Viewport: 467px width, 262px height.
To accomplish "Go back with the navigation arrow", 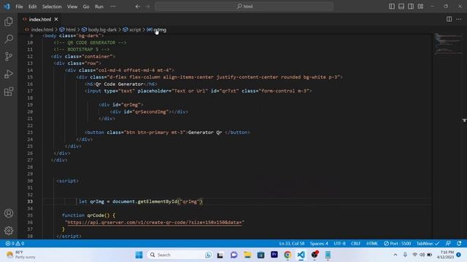I will 138,7.
